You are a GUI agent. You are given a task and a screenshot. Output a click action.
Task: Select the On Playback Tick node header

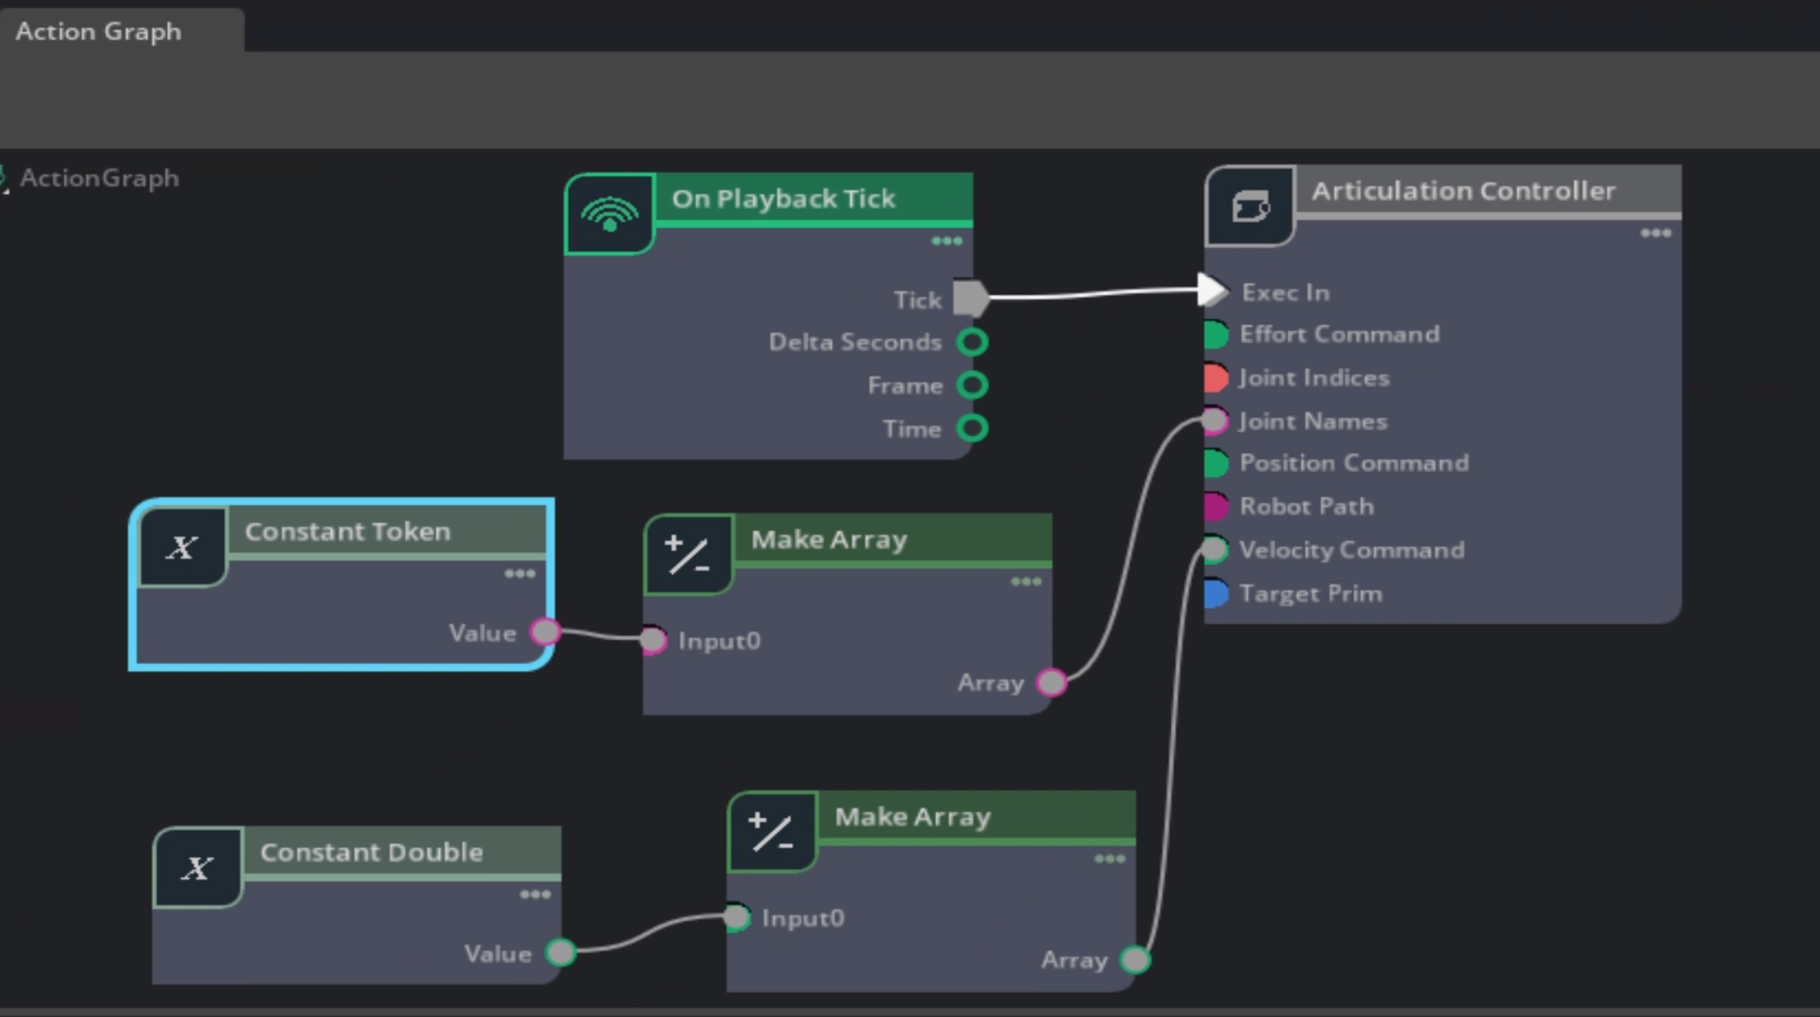813,199
